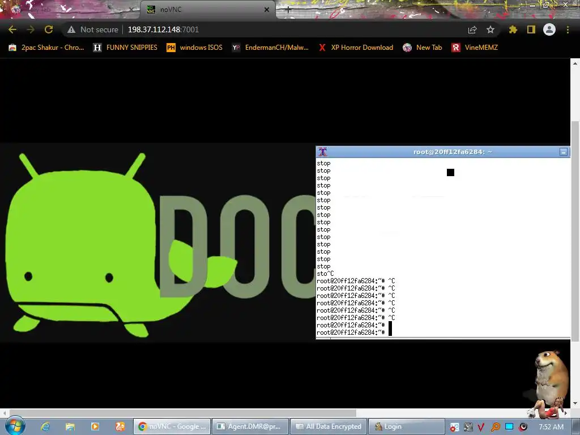580x435 pixels.
Task: Click the horizontal scrollbar left arrow
Action: 4,413
